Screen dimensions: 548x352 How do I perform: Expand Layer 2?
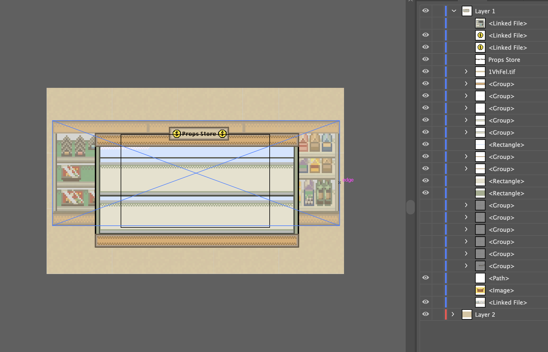pos(453,314)
